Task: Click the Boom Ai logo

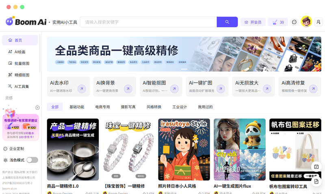Action: coord(26,21)
